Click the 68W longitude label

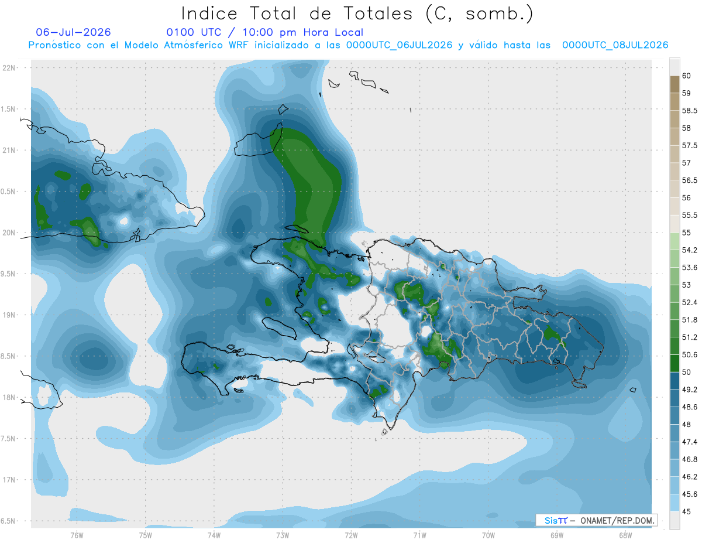(625, 535)
